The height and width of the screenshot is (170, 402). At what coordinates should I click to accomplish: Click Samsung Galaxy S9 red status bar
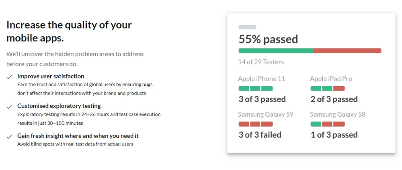pos(255,124)
